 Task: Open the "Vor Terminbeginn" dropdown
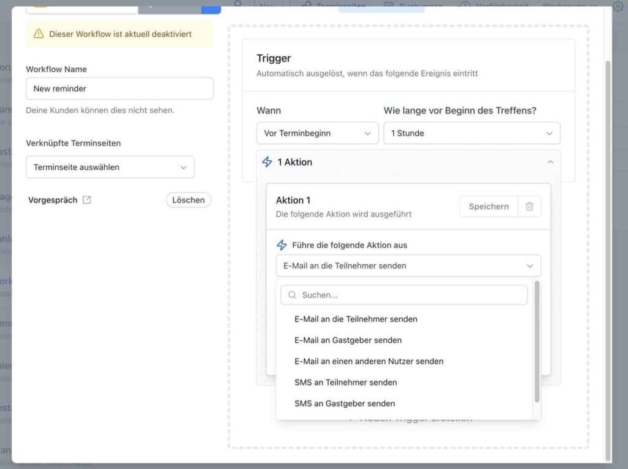tap(317, 133)
